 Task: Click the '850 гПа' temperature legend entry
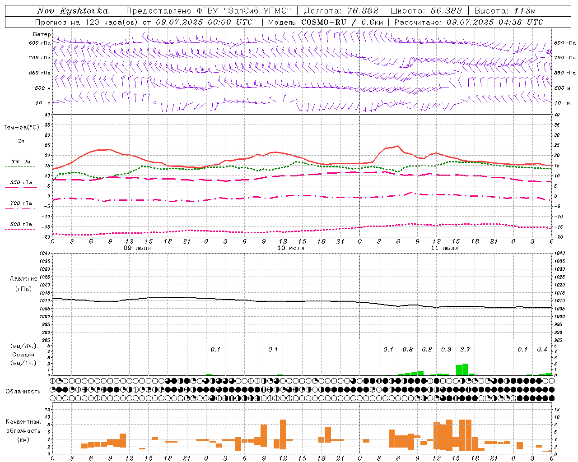coord(21,182)
